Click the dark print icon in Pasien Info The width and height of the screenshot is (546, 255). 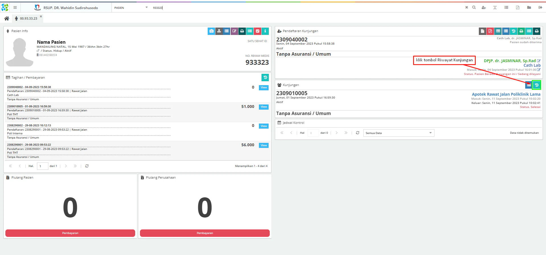pos(242,31)
